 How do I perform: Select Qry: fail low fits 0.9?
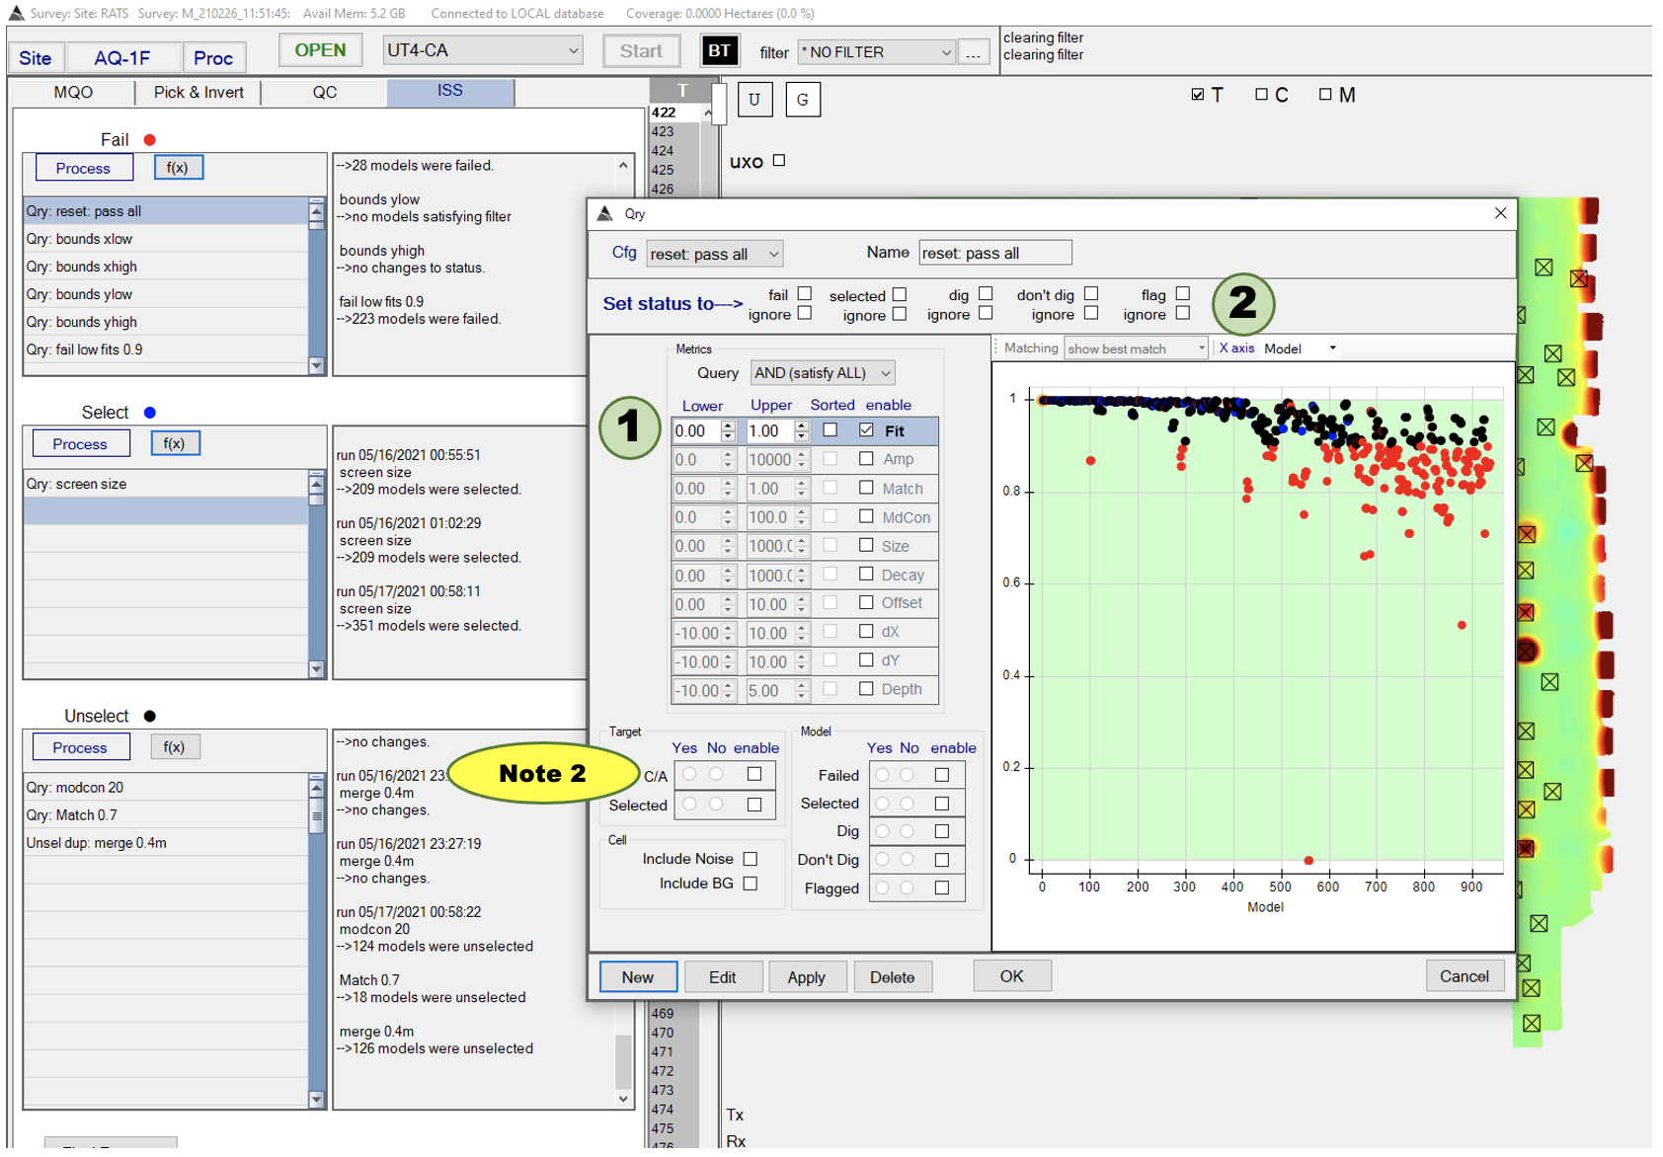click(x=166, y=349)
